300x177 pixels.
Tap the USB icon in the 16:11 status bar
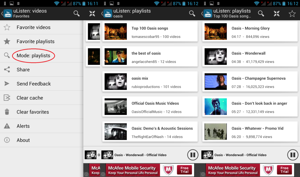coord(5,4)
